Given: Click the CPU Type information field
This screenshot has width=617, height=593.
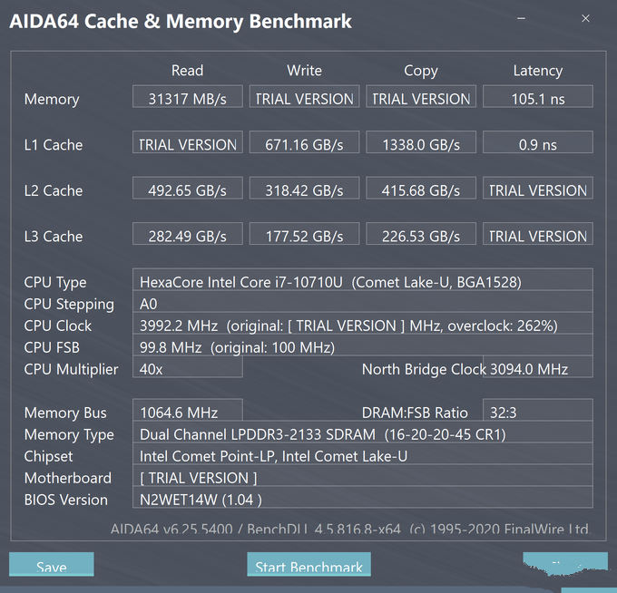Looking at the screenshot, I should [x=362, y=279].
